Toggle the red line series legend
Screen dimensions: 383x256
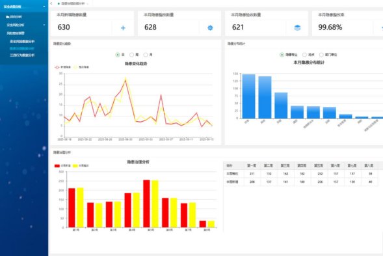pos(62,67)
